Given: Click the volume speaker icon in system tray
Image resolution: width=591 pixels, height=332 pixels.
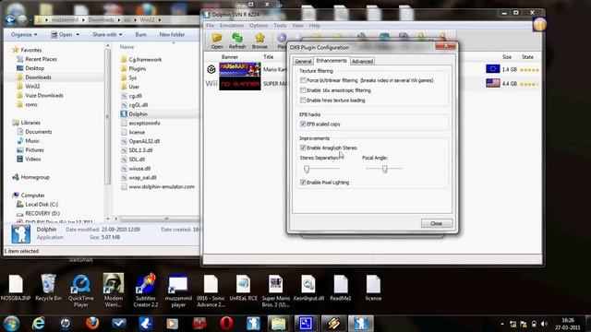Looking at the screenshot, I should tap(544, 324).
